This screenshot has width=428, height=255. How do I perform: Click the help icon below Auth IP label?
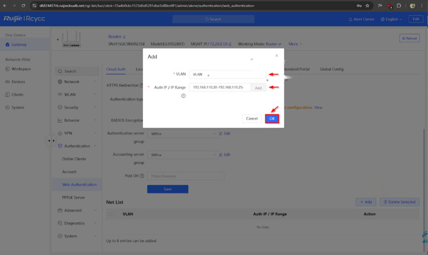coord(184,96)
